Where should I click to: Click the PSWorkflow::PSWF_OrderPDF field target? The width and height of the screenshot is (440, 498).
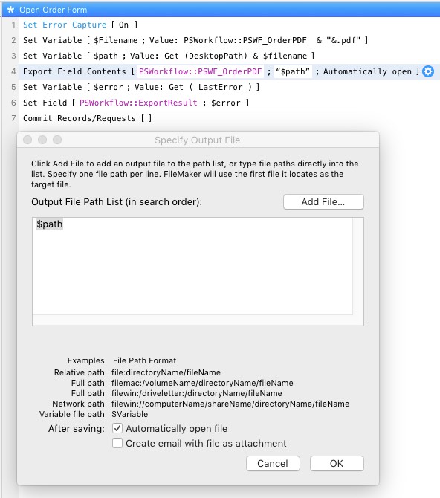pos(200,71)
